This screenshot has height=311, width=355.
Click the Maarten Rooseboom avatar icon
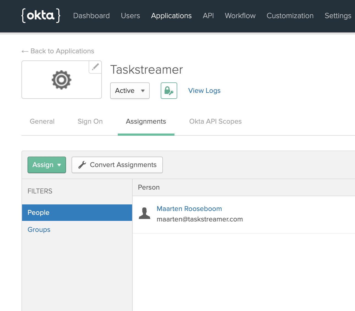(144, 213)
